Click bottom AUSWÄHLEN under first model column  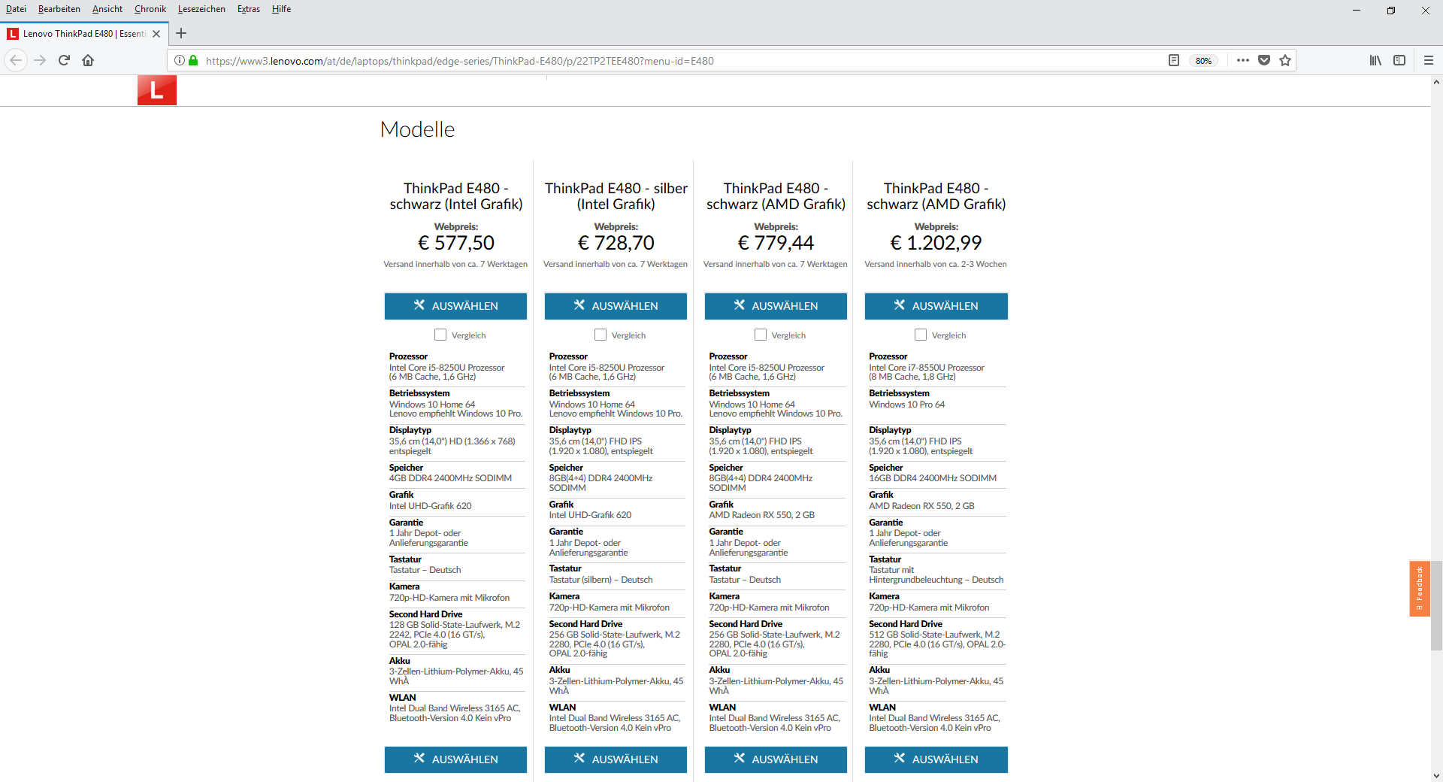pos(455,759)
